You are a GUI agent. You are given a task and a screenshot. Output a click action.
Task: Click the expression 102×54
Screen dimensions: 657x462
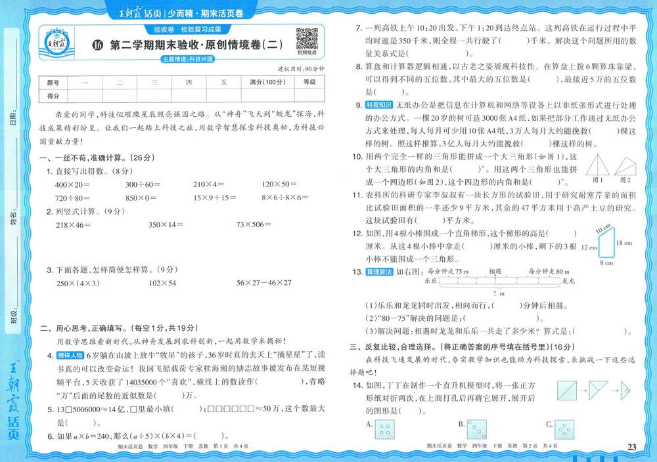pos(162,283)
